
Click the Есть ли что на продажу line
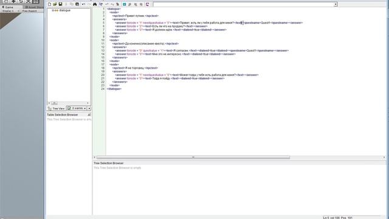tap(161, 26)
